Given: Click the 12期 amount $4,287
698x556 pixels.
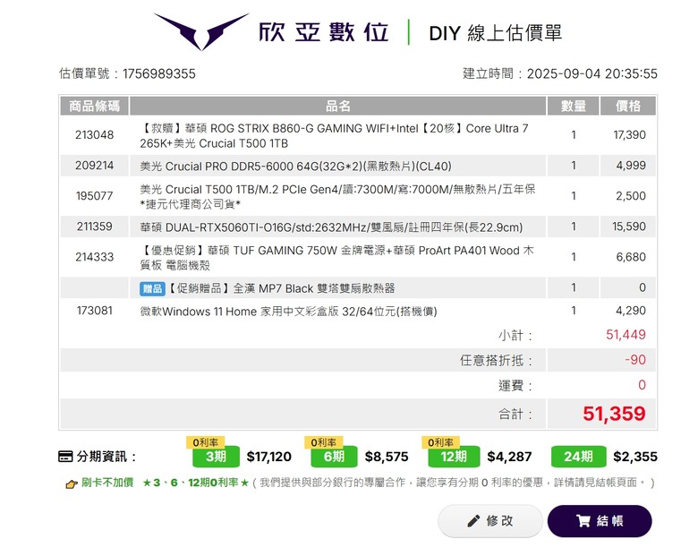Looking at the screenshot, I should [x=509, y=457].
